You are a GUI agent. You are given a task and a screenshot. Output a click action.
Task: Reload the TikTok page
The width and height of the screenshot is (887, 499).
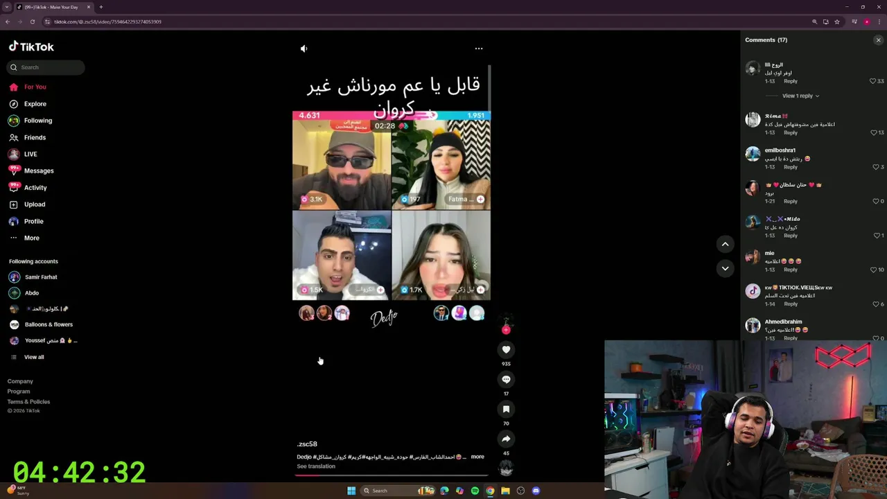(x=32, y=21)
